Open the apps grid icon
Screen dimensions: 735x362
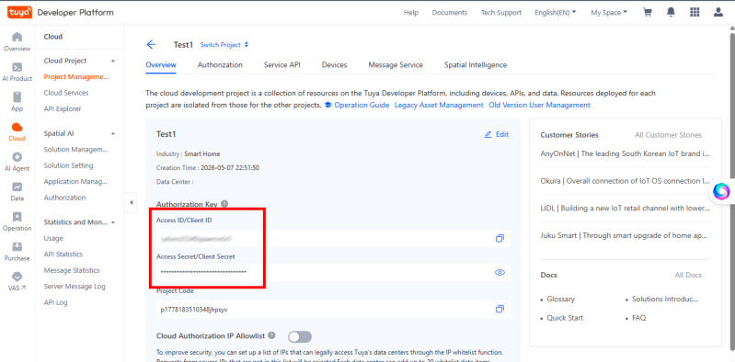pyautogui.click(x=695, y=13)
